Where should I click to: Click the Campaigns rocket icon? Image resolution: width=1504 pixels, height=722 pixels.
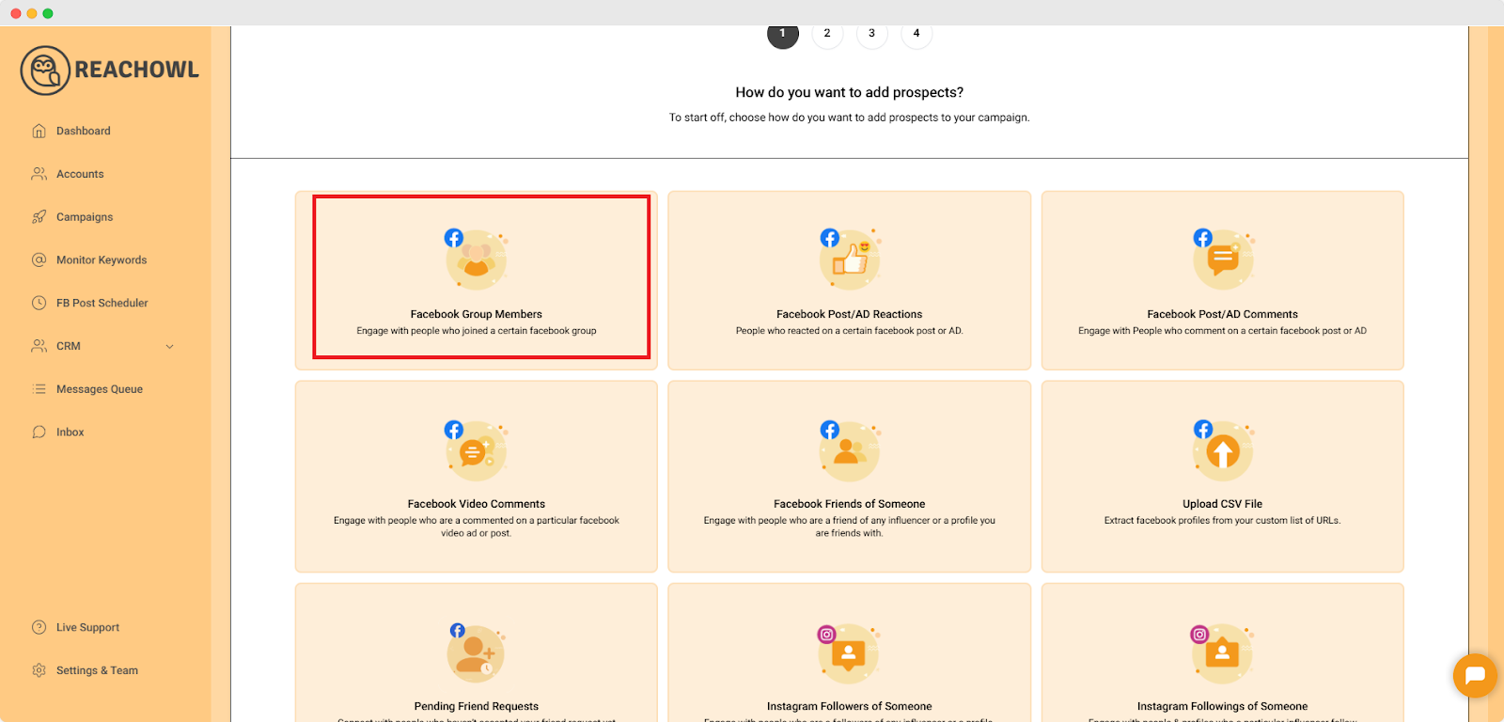39,217
